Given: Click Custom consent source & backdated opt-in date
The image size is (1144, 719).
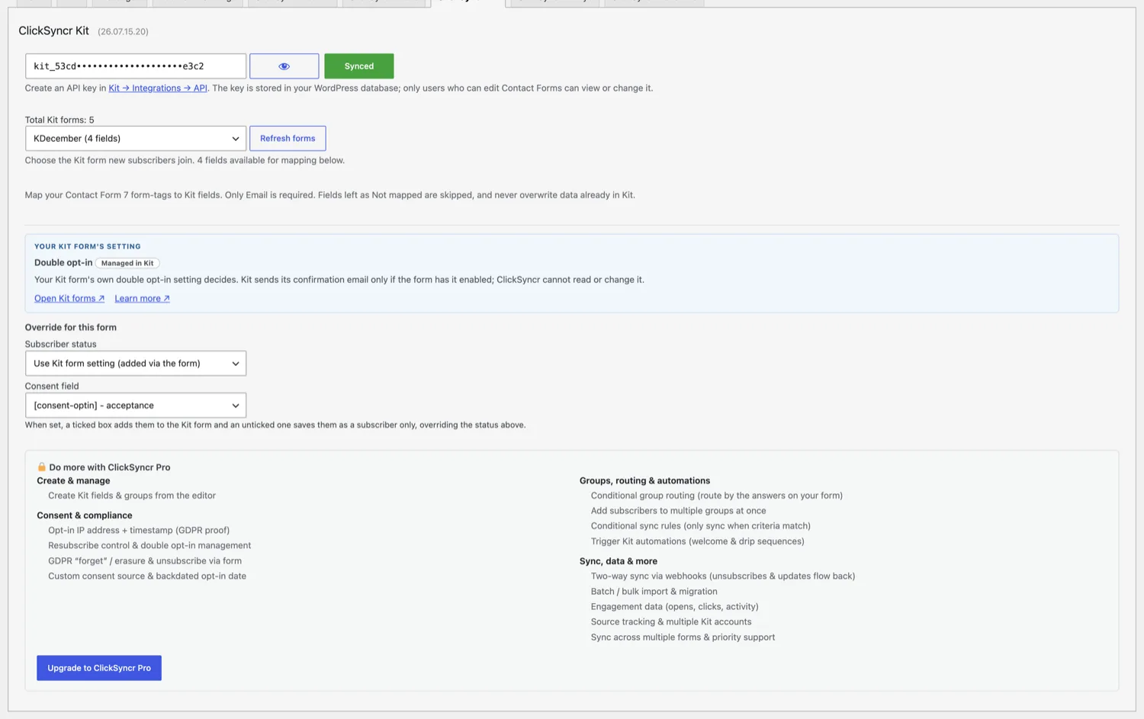Looking at the screenshot, I should click(147, 576).
